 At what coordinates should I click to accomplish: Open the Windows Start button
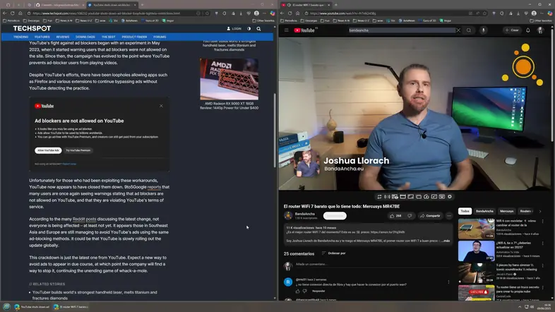point(6,306)
